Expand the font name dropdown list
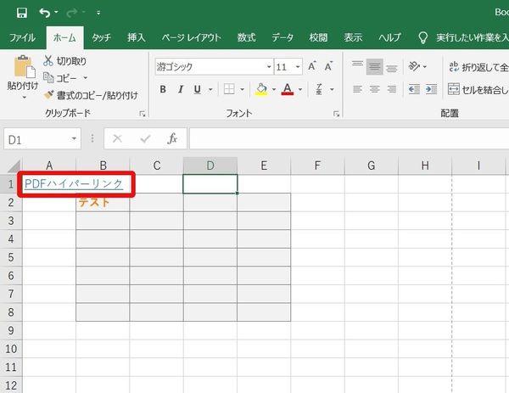This screenshot has width=509, height=393. coord(269,67)
